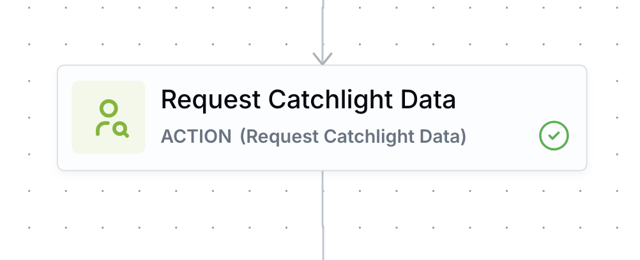Click the arrowhead entering the node
The image size is (640, 260).
tap(323, 58)
